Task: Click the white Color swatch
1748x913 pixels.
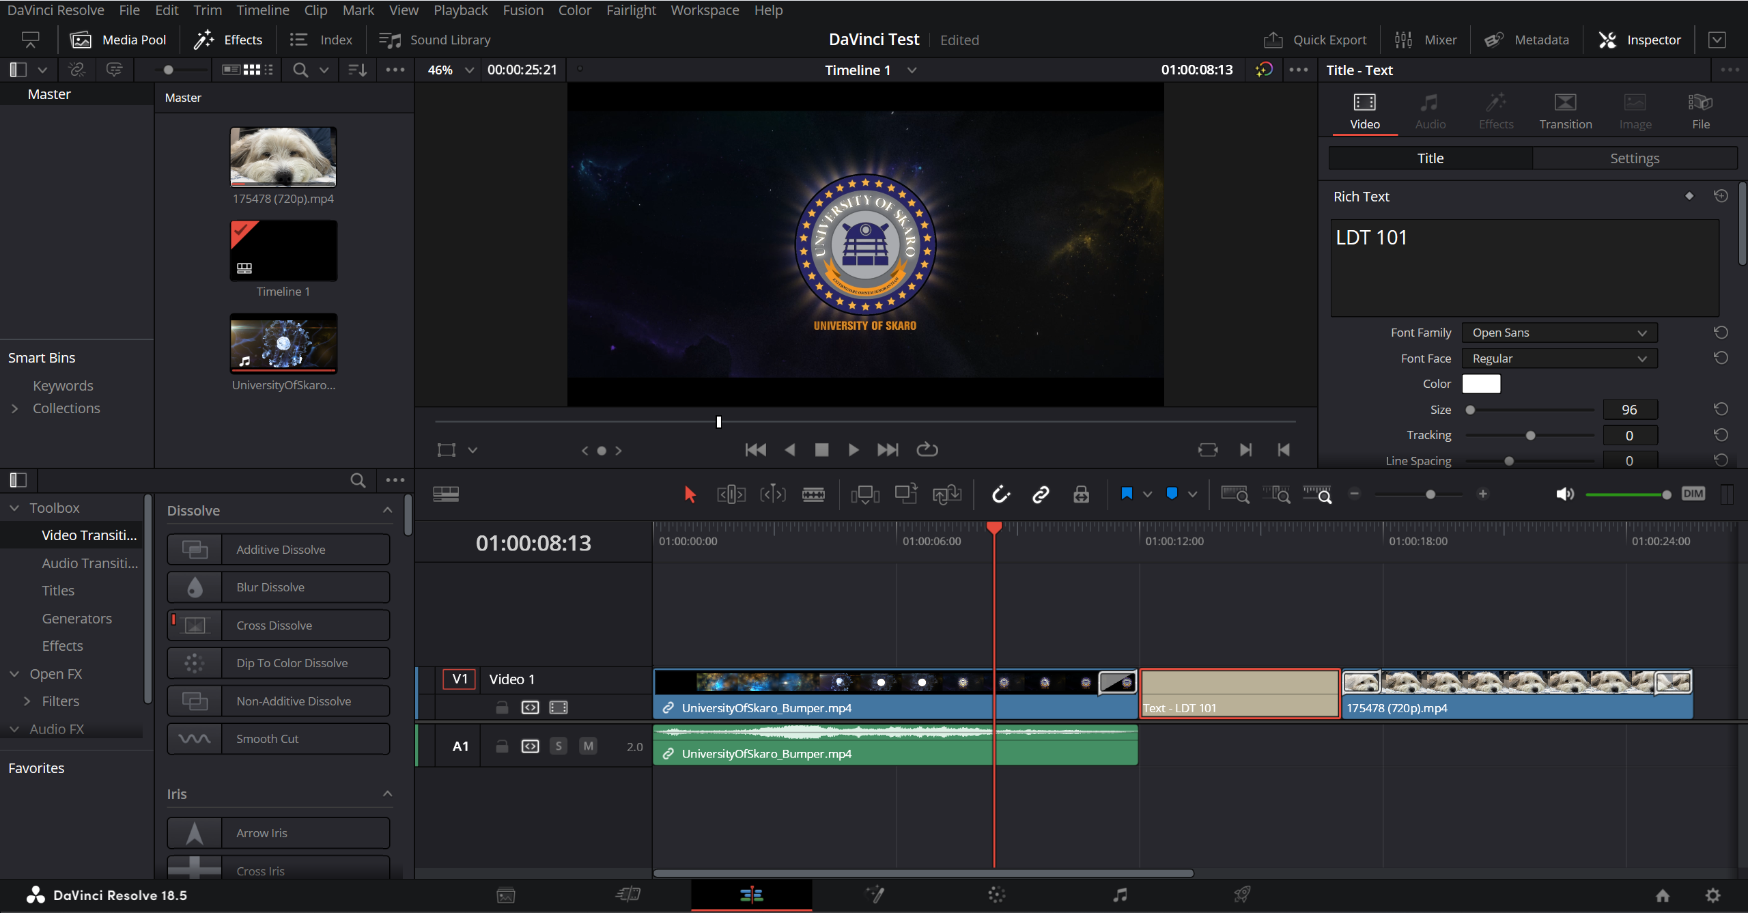Action: pos(1481,384)
